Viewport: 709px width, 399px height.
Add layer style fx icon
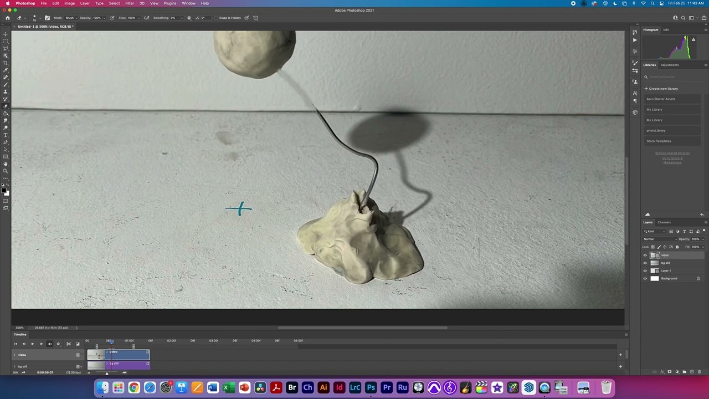click(x=662, y=372)
